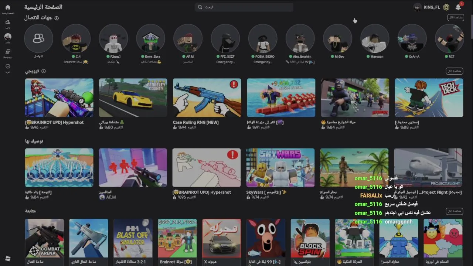Open the Brainrot سرقة game tile
The image size is (473, 266).
(177, 238)
